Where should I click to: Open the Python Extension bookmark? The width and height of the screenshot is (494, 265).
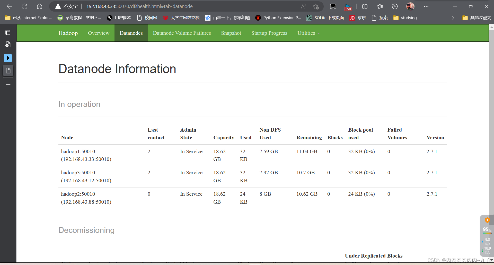tap(278, 18)
